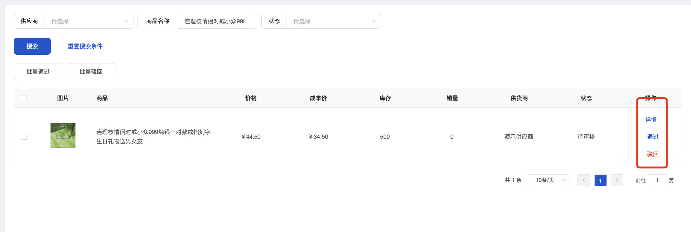Click the 批量通过 batch approve button
Screen dimensions: 691x232
38,72
